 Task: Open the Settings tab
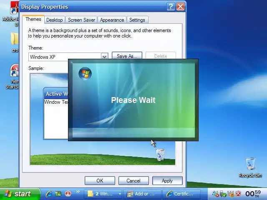[x=137, y=20]
